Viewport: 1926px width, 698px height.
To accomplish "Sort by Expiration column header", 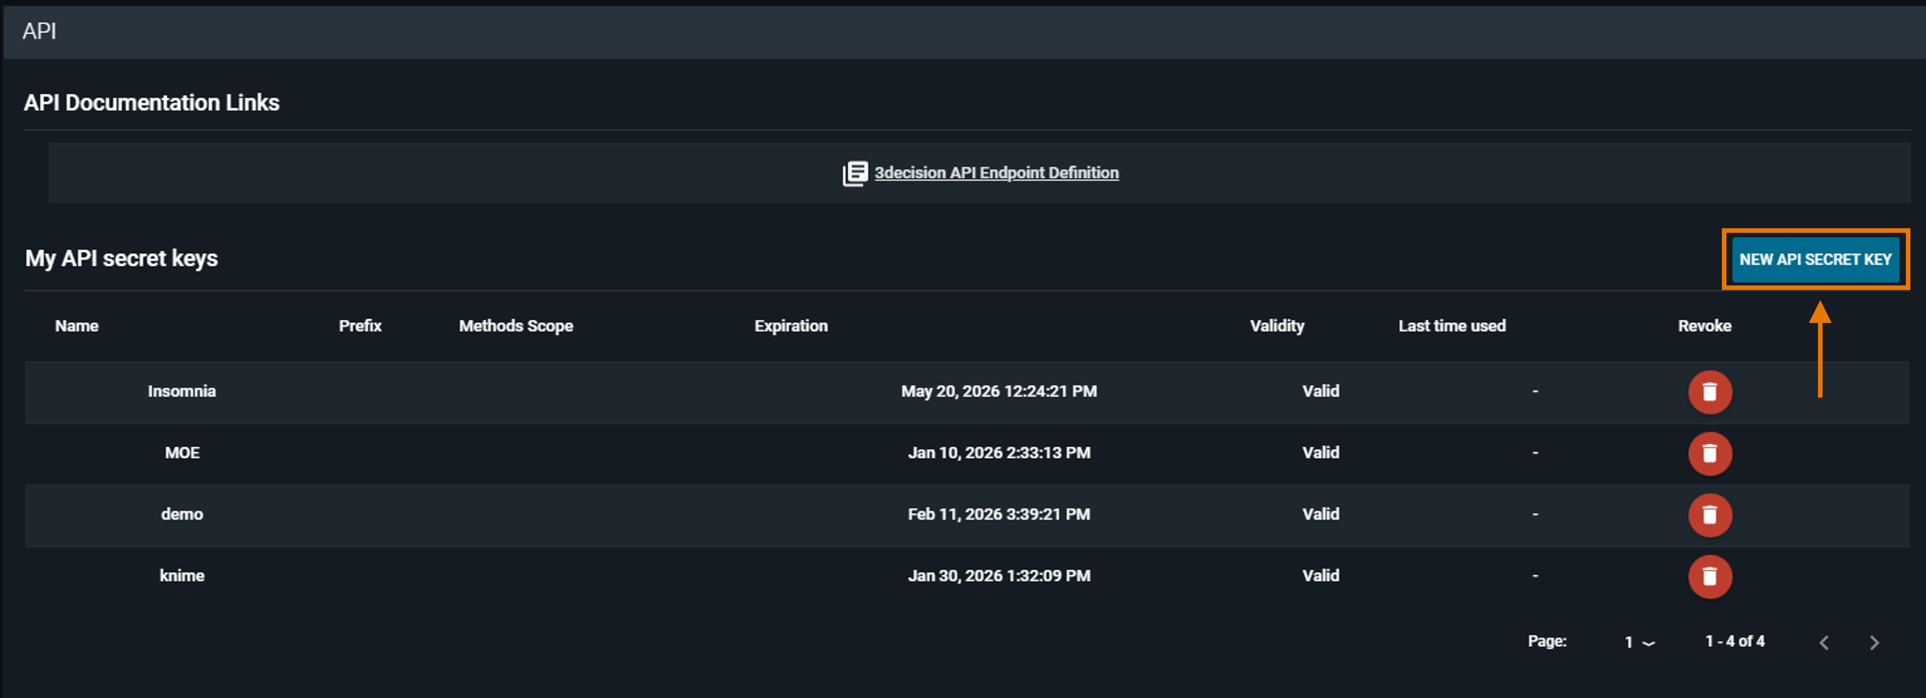I will 790,326.
